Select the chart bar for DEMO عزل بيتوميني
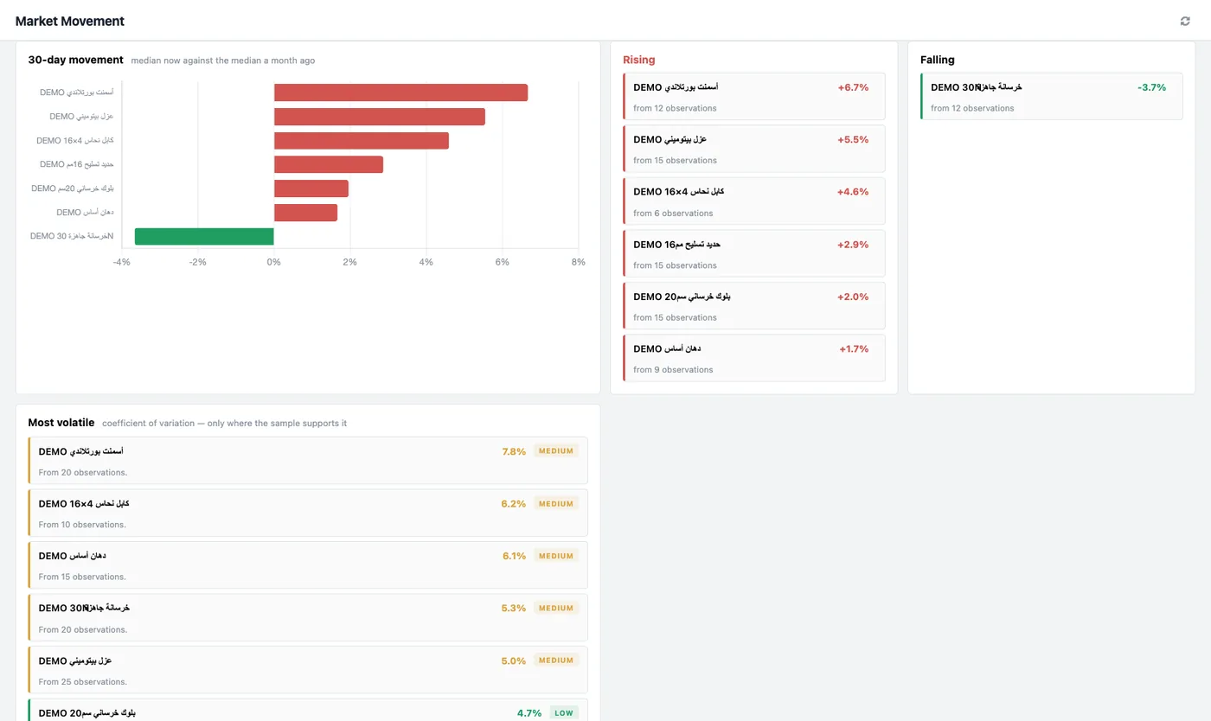The height and width of the screenshot is (721, 1211). tap(380, 117)
